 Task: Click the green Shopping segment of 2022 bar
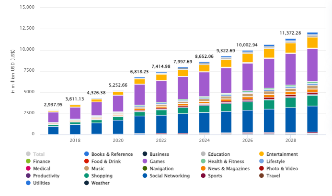pos(161,112)
